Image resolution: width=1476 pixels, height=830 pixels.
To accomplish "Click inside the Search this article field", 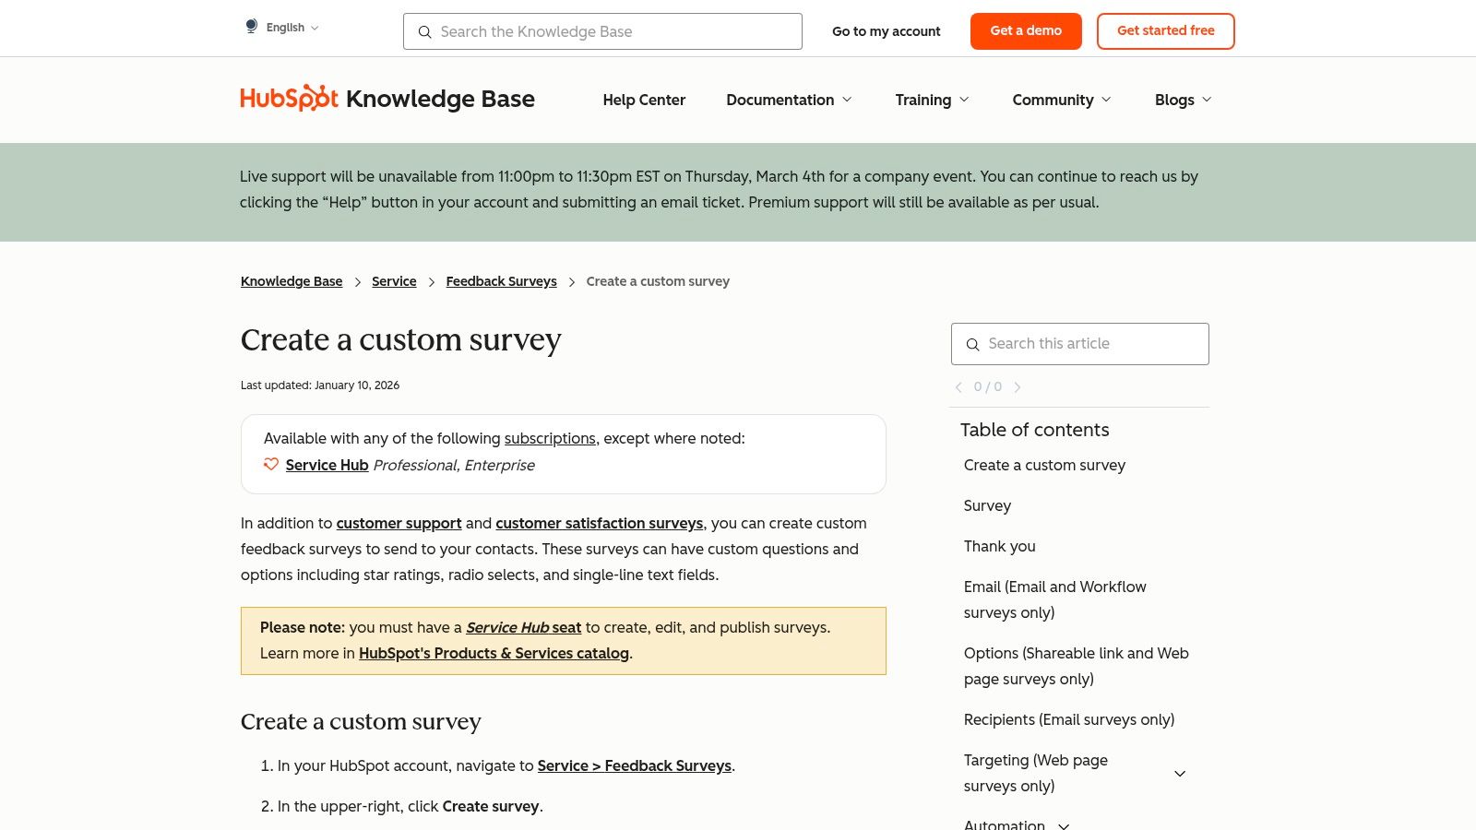I will (1079, 343).
